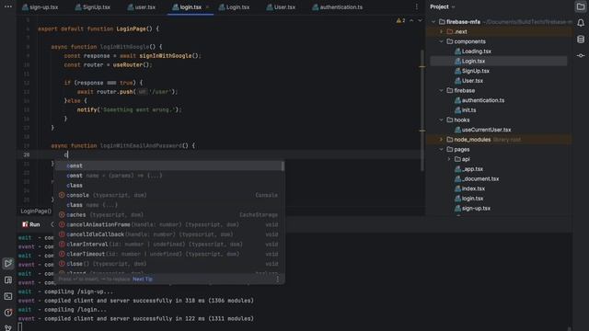589x331 pixels.
Task: Choose the plain 'class' completion suggestion
Action: click(168, 186)
